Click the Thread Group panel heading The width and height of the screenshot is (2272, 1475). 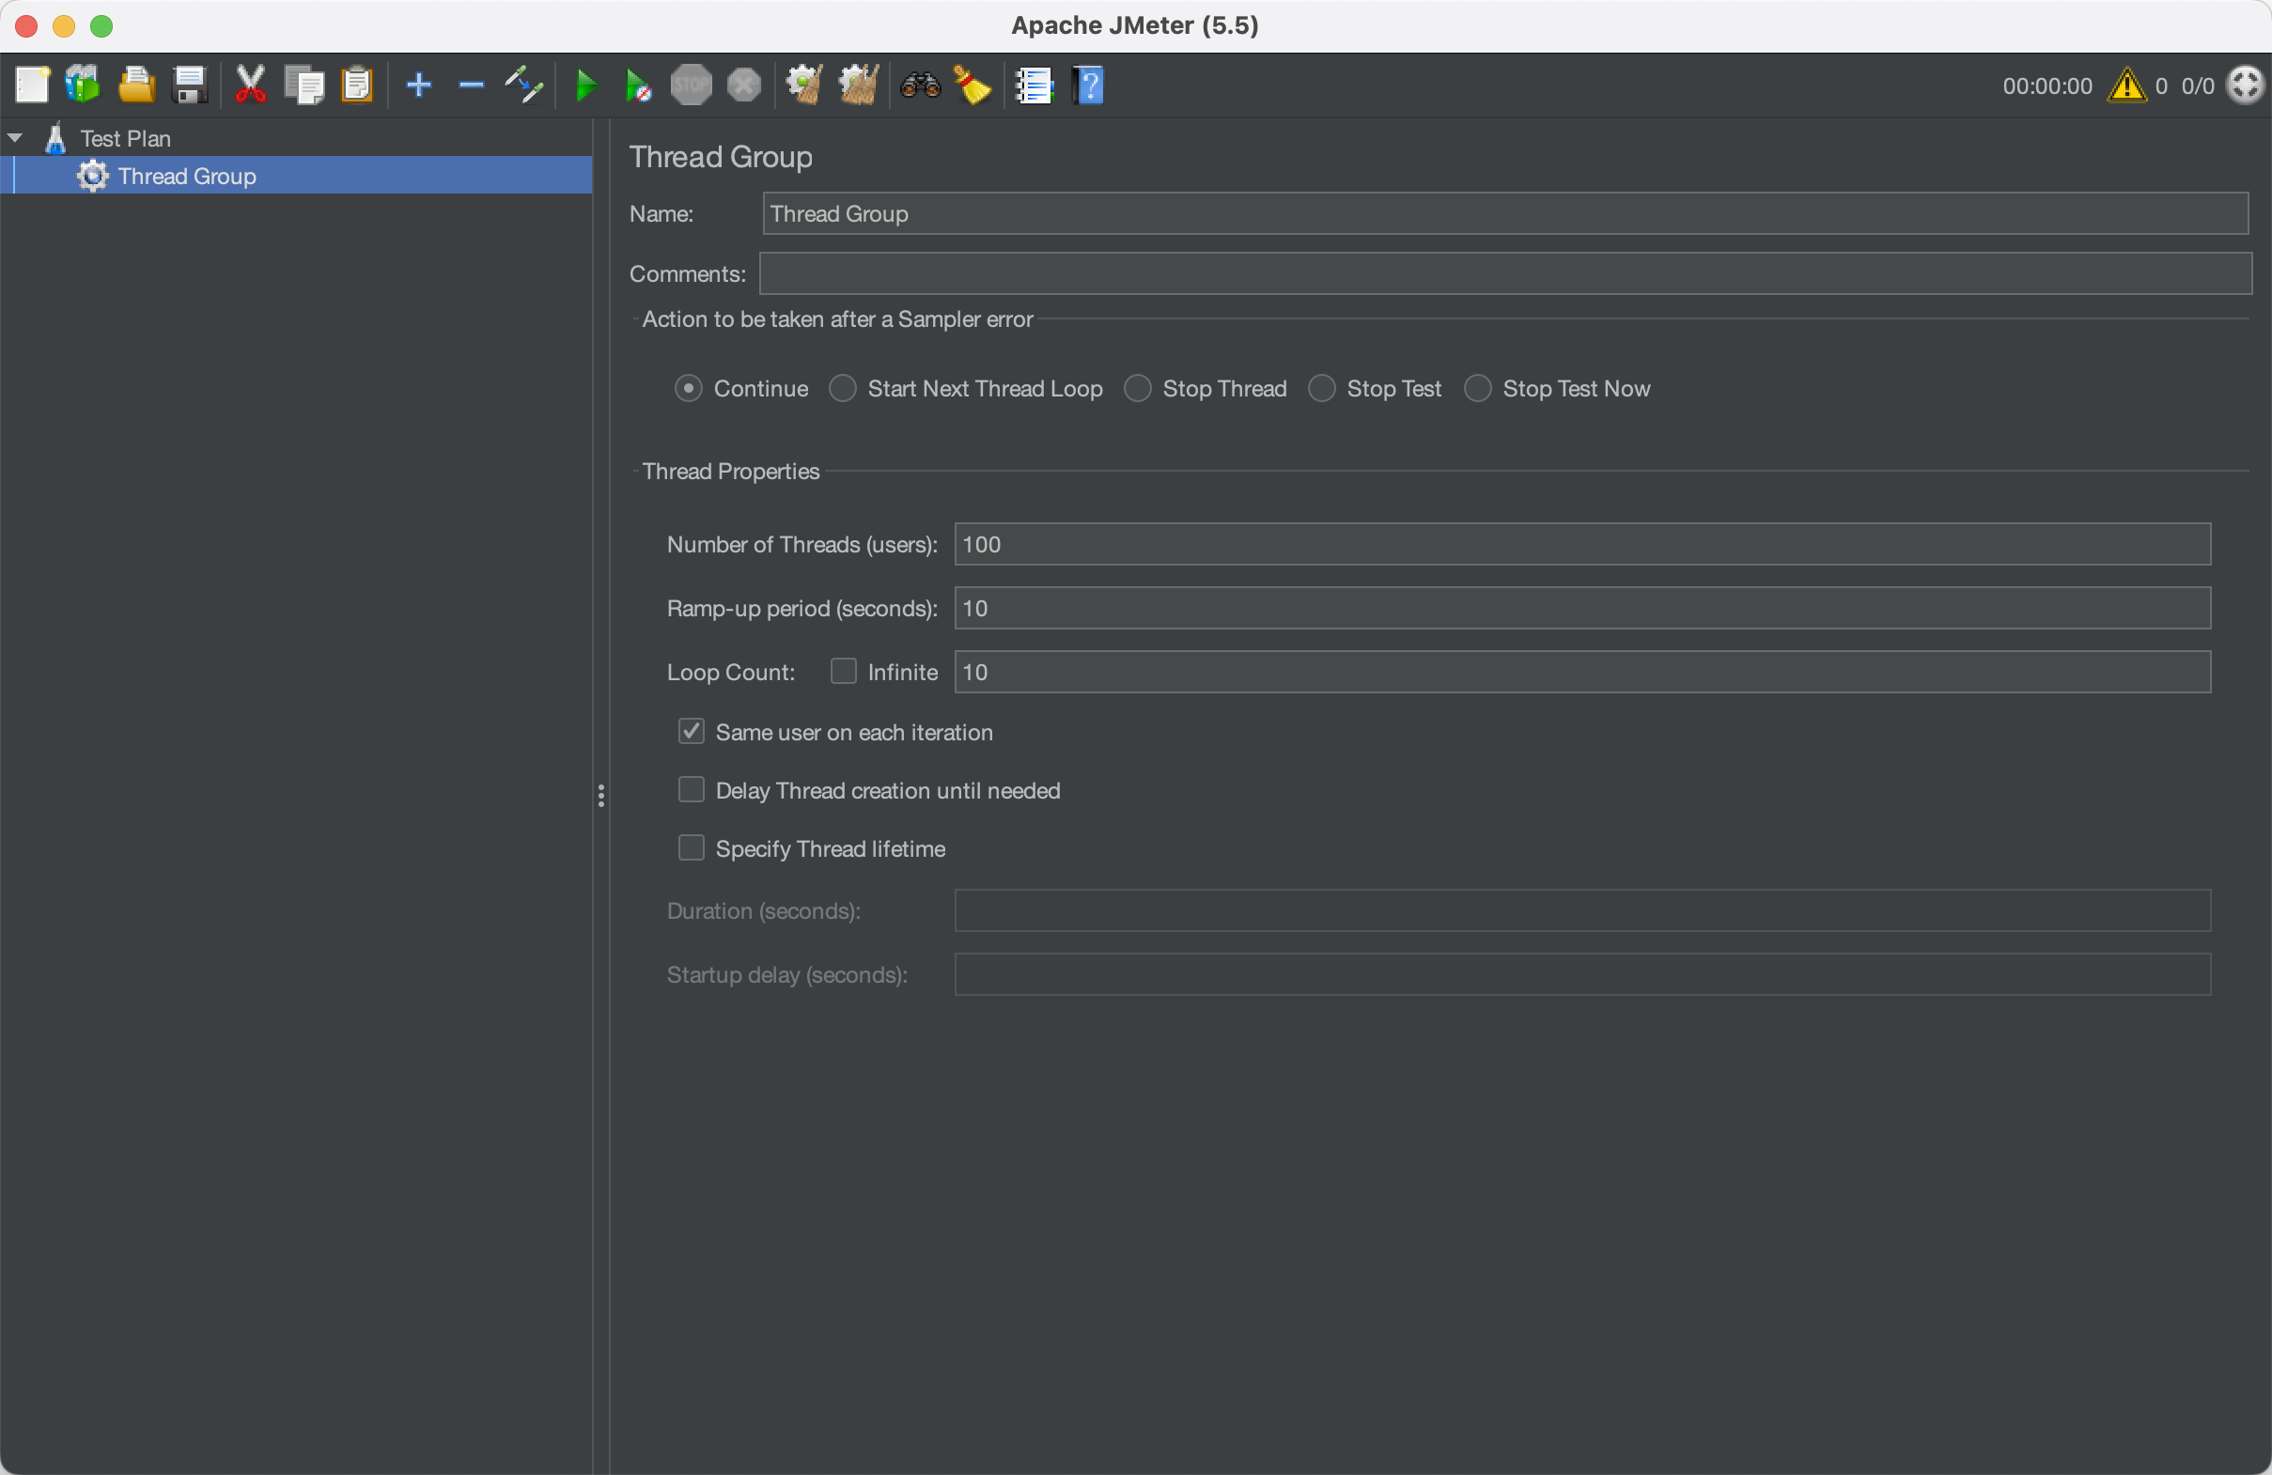pyautogui.click(x=721, y=157)
